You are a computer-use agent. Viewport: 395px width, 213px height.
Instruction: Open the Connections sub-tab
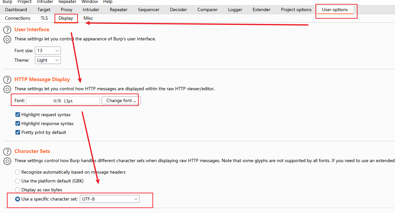coord(18,18)
